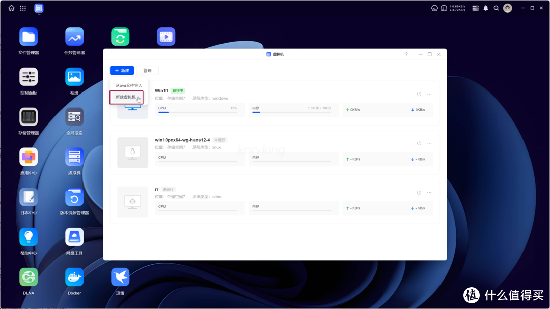Open user avatar menu
550x309 pixels.
point(508,8)
